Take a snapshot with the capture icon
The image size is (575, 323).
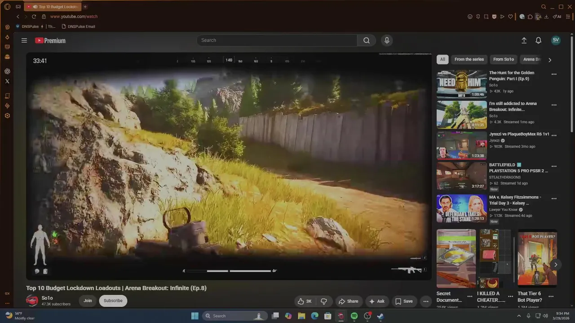(x=486, y=17)
